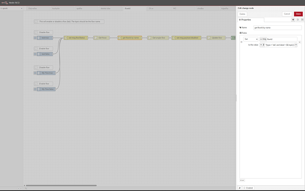Click the node help book icon at panel bottom
This screenshot has height=191, width=305.
coord(240,188)
